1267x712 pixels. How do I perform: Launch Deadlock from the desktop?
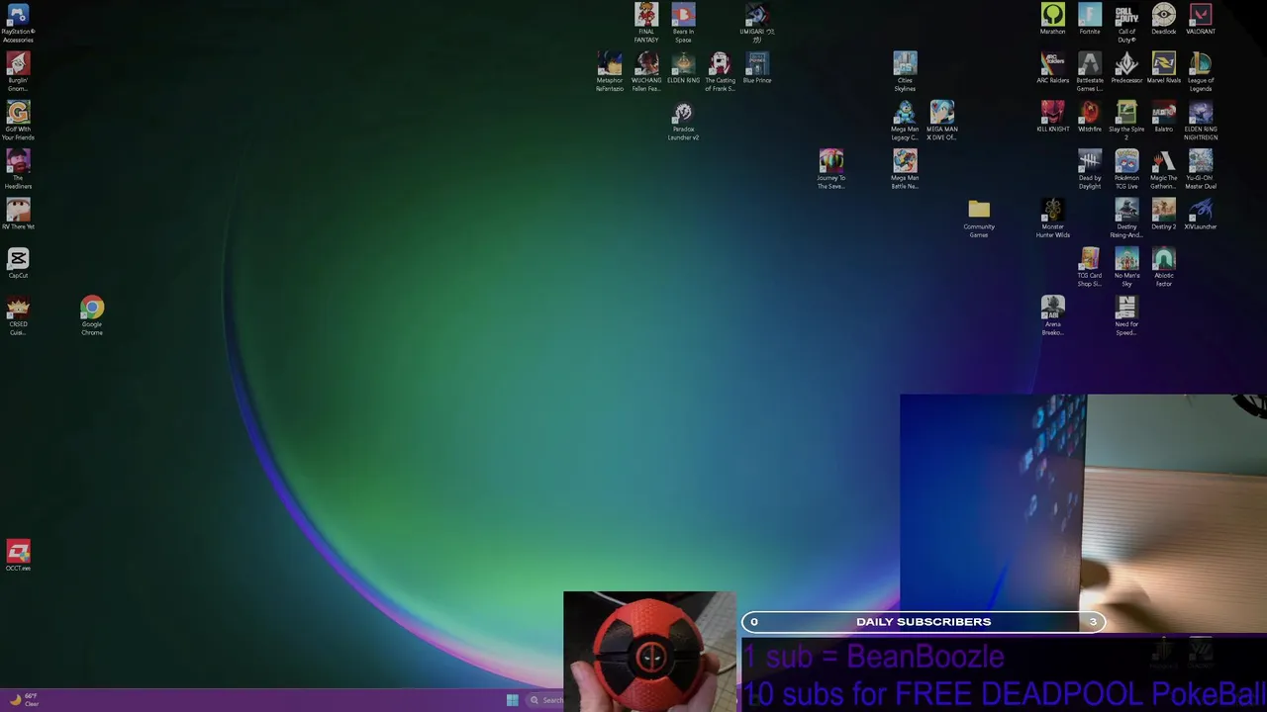pyautogui.click(x=1164, y=19)
